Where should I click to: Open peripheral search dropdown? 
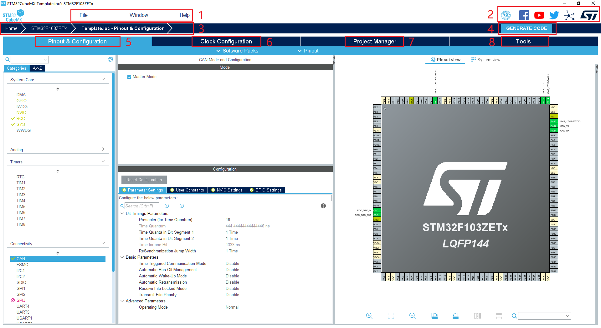click(45, 60)
